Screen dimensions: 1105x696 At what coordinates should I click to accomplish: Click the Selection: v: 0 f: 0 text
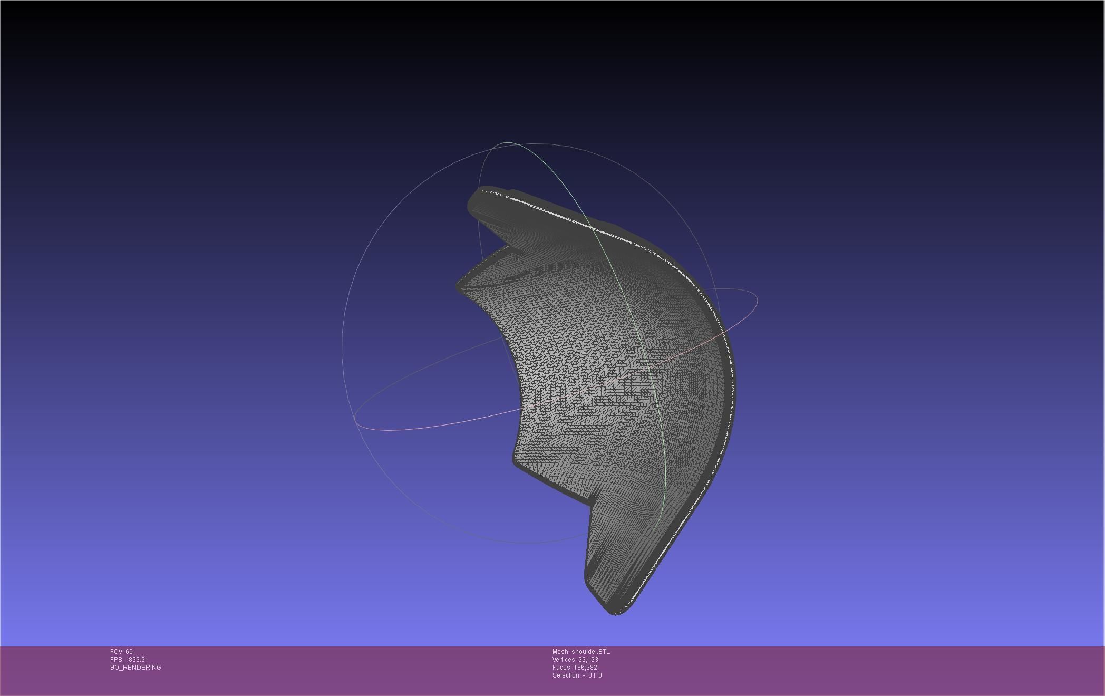[577, 675]
